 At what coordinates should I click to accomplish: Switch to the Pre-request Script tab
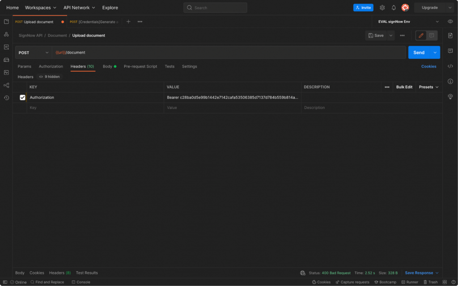point(140,66)
